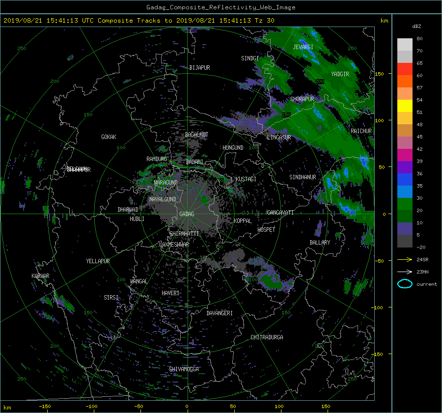This screenshot has width=442, height=413.
Task: Pick the orange 57-60 dBZ swatch
Action: tap(405, 82)
